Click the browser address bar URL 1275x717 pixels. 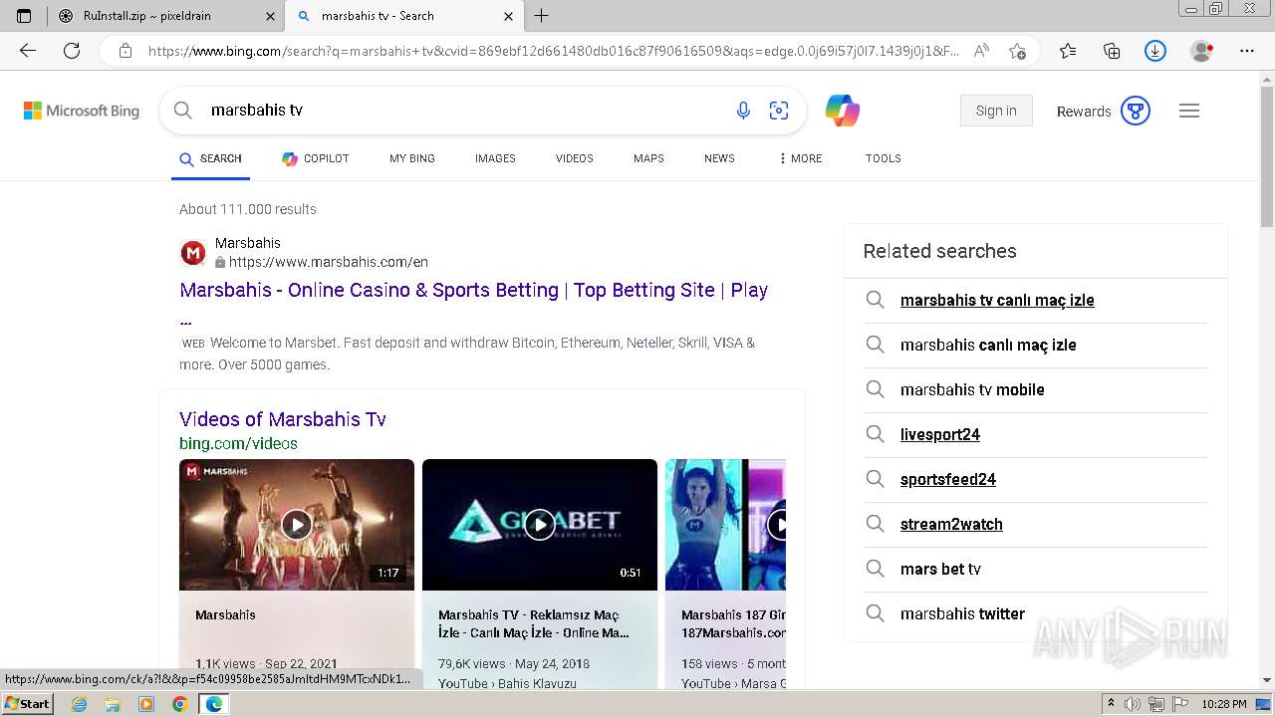click(554, 51)
